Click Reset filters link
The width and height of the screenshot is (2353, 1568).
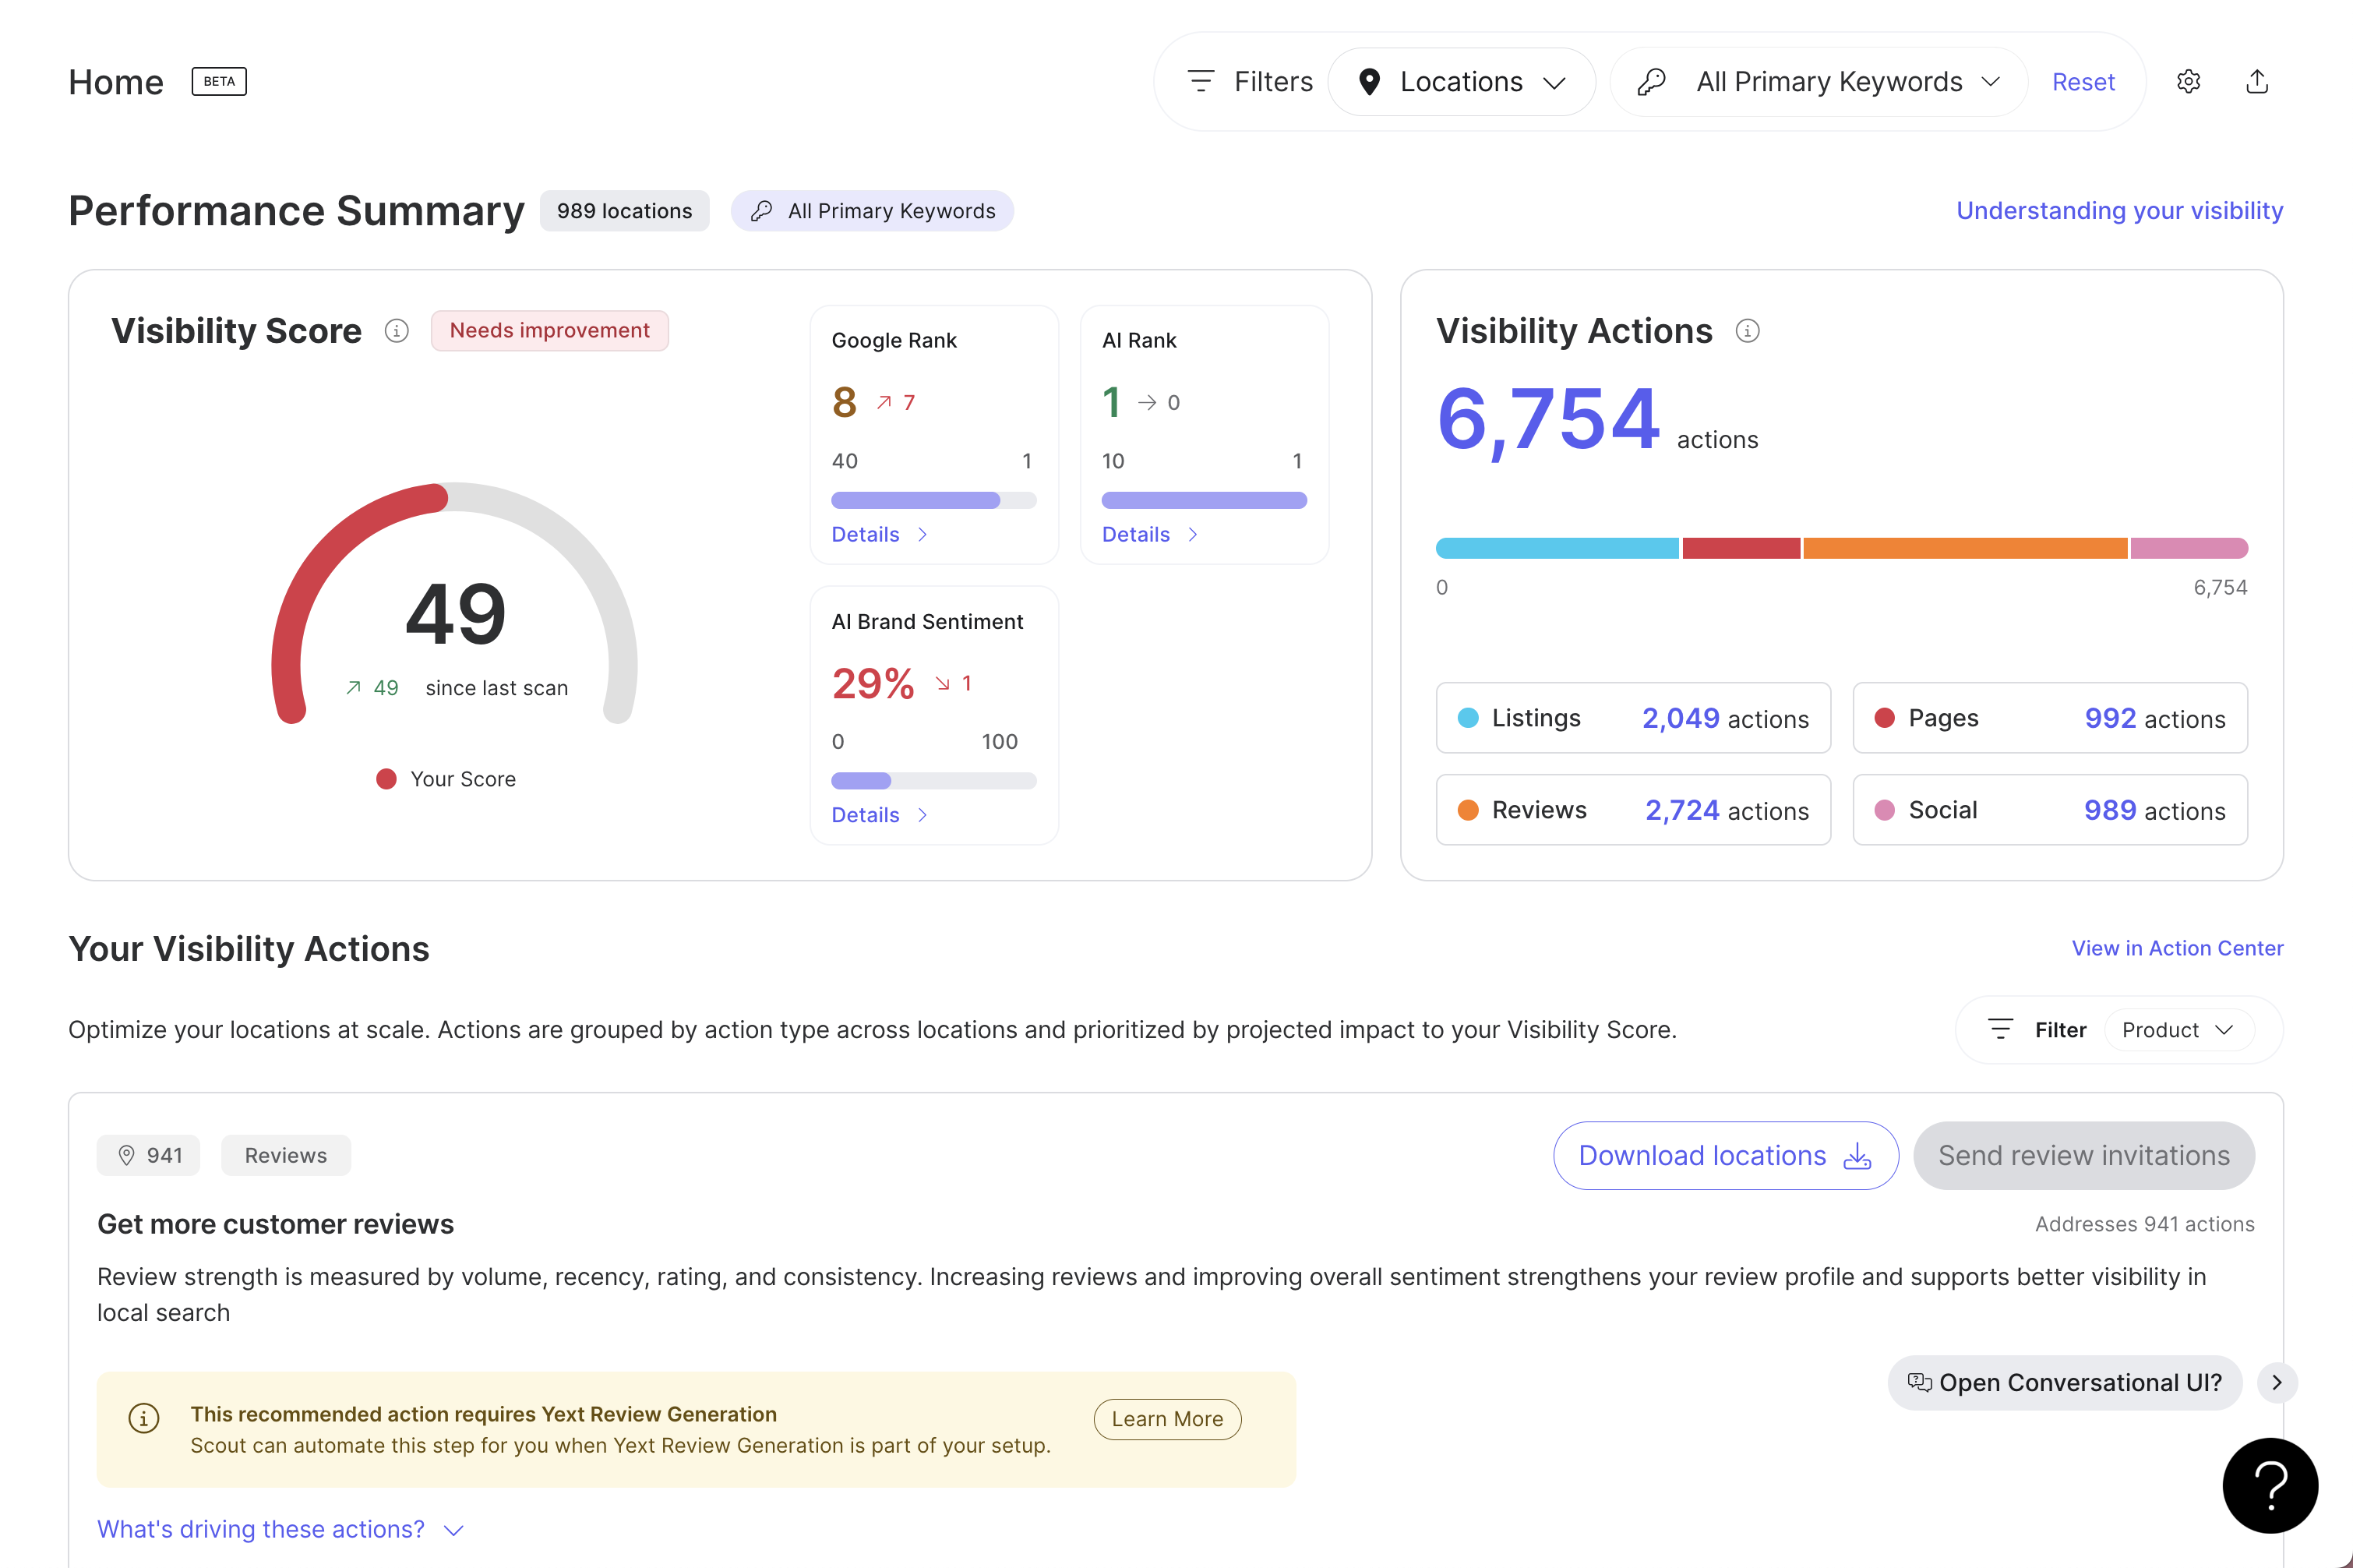coord(2083,82)
